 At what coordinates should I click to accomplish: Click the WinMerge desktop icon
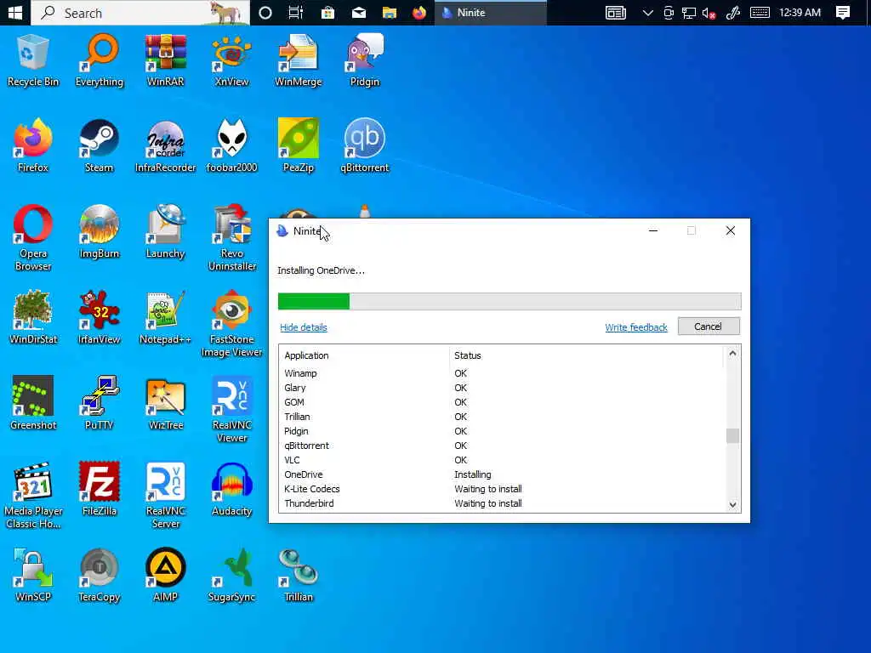299,60
